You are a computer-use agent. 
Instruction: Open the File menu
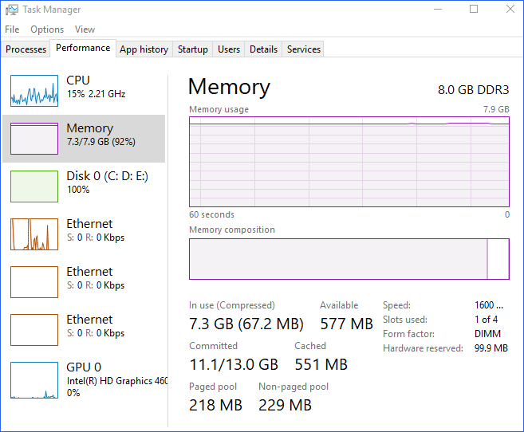coord(12,29)
